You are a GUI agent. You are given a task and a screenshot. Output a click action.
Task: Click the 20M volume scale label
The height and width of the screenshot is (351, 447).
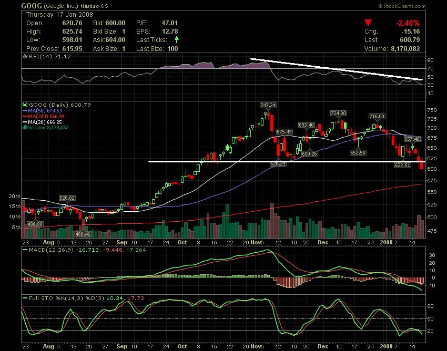tap(14, 197)
